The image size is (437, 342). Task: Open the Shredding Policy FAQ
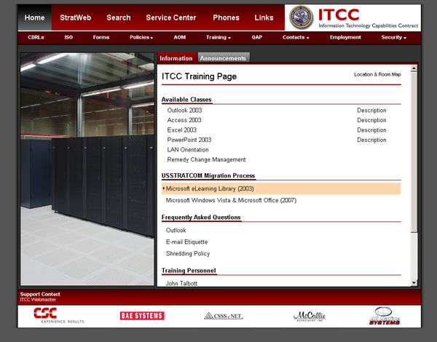coord(188,253)
